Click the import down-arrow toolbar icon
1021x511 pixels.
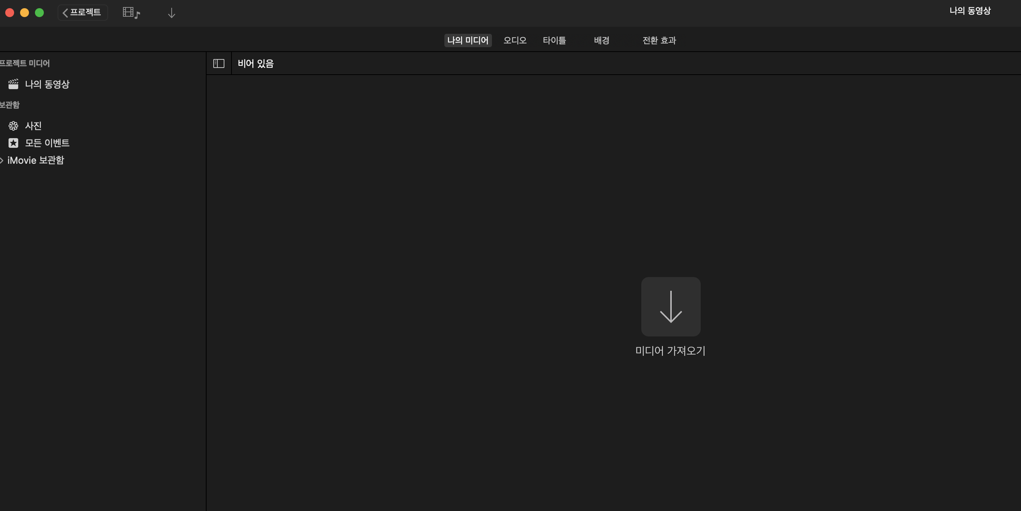tap(171, 13)
